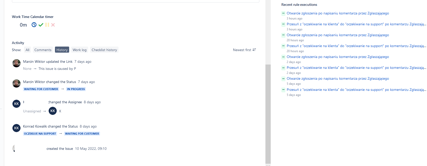This screenshot has height=166, width=427.
Task: Click WAITING FOR CUSTOMER lozenge in Konrad's entry
Action: click(82, 134)
